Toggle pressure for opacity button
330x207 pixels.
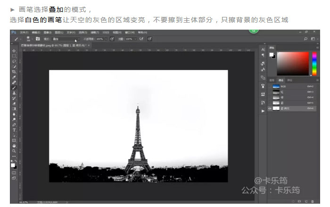pos(112,39)
